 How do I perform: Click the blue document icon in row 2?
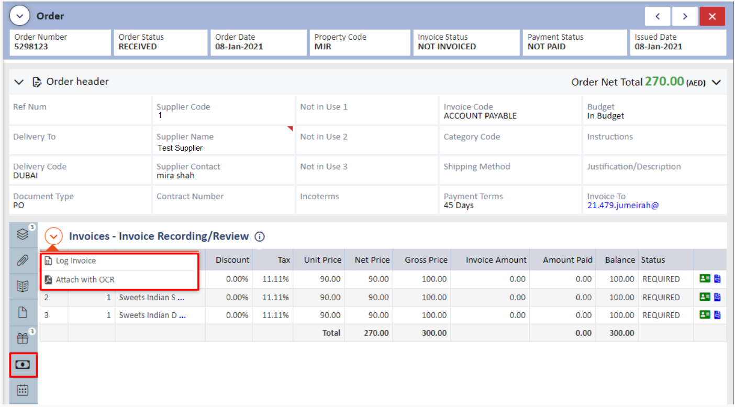tap(717, 297)
